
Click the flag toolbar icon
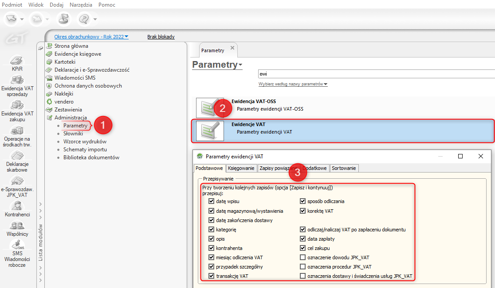click(x=63, y=19)
